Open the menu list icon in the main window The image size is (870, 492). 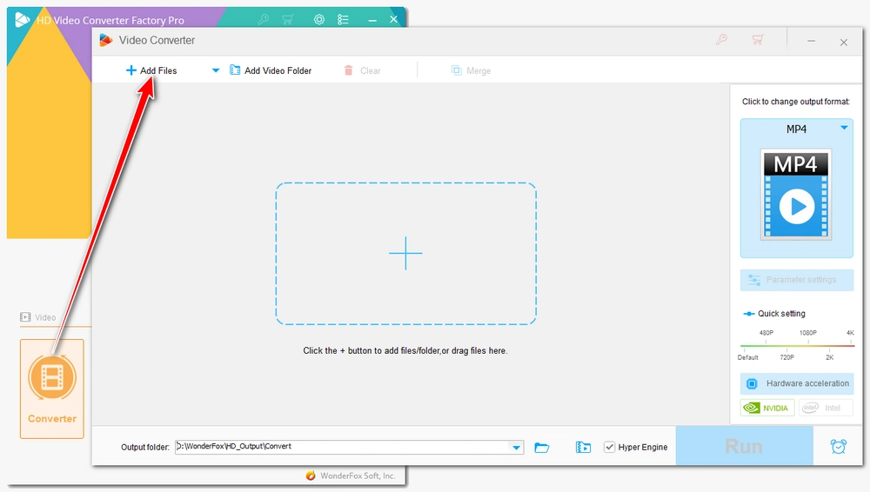(x=343, y=19)
